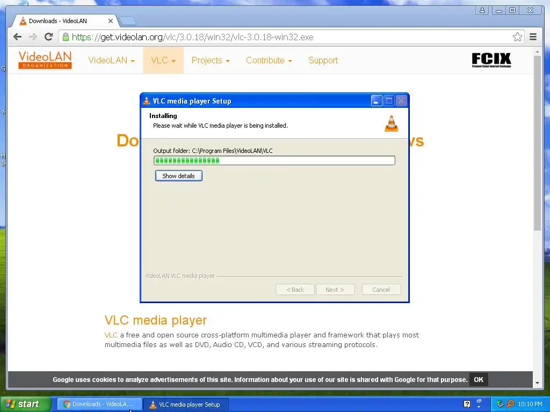550x412 pixels.
Task: Open a new browser tab
Action: (x=128, y=21)
